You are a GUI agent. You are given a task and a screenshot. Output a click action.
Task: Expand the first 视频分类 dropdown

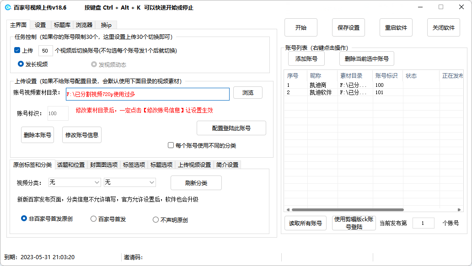pyautogui.click(x=75, y=182)
